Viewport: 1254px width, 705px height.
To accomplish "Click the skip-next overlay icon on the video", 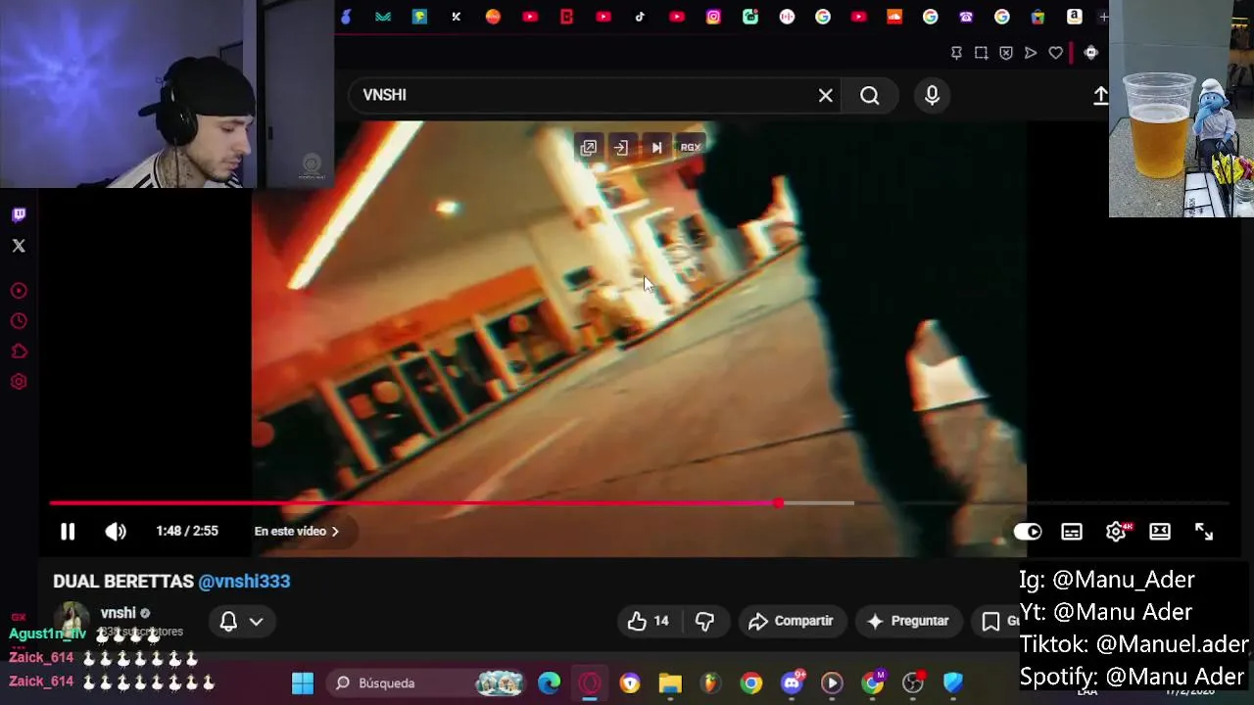I will point(656,148).
